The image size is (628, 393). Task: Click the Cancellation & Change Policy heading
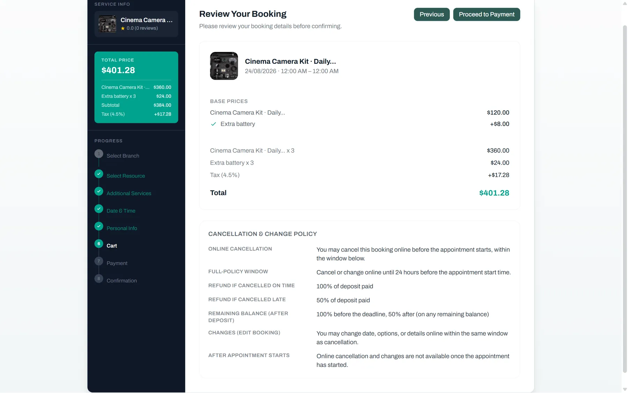(262, 234)
